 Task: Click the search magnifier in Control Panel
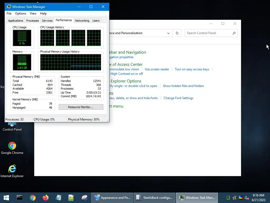pos(234,33)
